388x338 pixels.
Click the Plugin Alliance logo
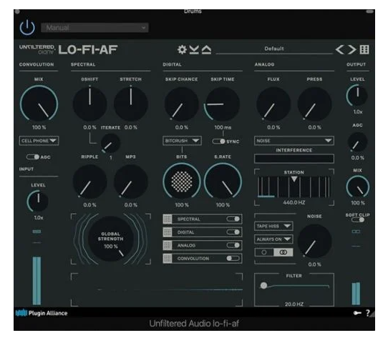click(42, 313)
